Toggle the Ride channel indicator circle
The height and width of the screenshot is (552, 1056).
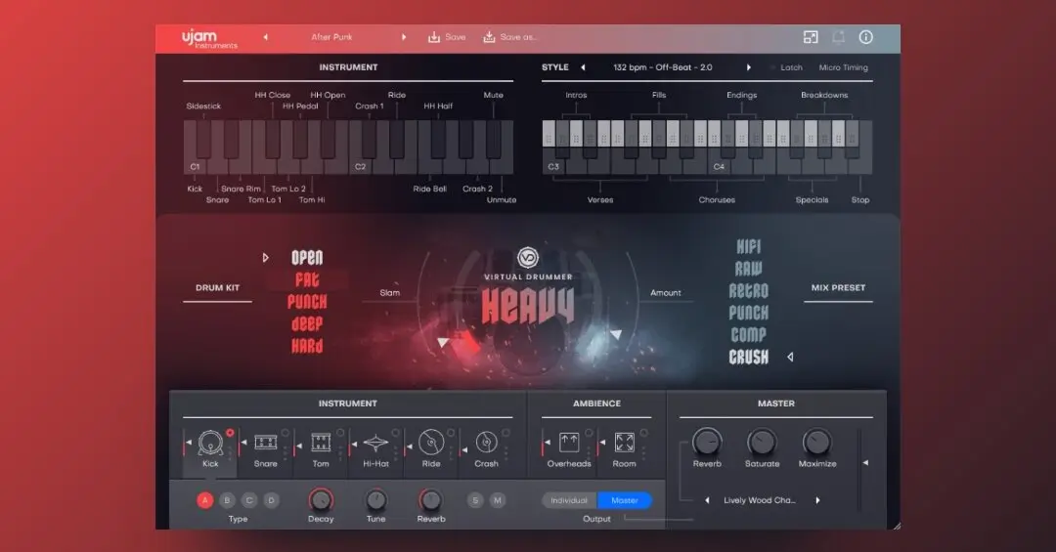click(451, 433)
